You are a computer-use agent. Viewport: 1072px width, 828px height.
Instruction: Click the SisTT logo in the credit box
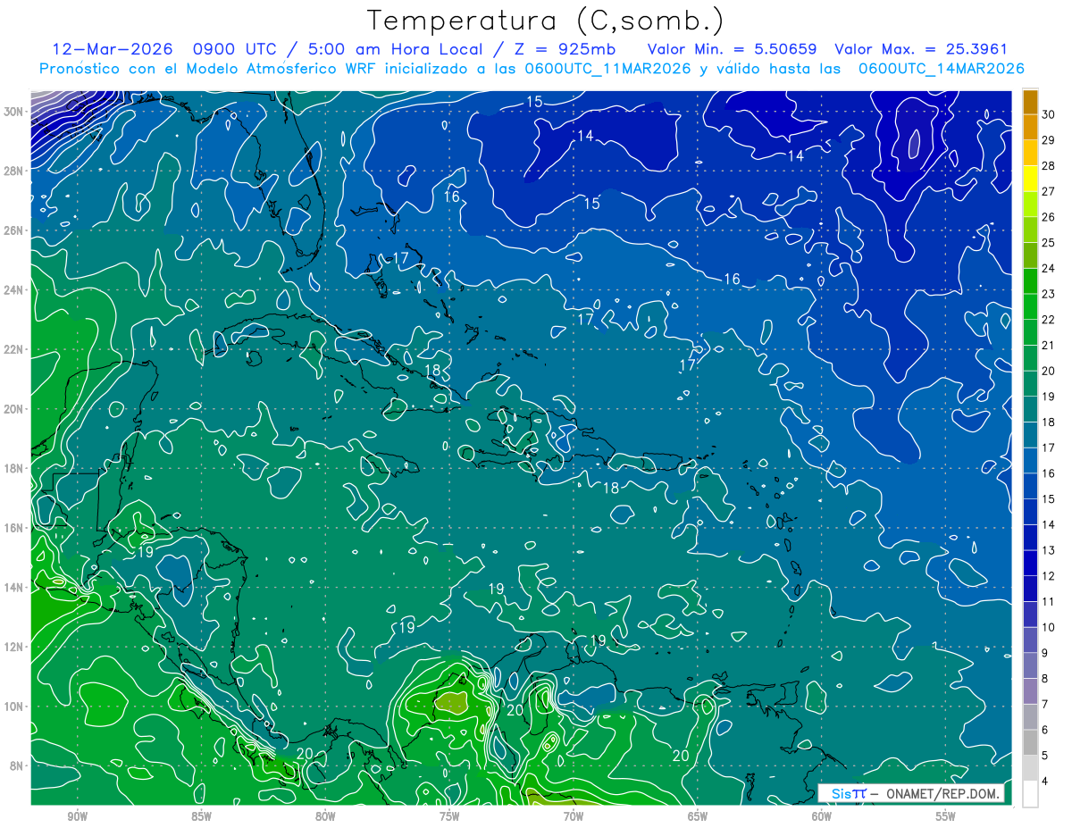tap(848, 793)
